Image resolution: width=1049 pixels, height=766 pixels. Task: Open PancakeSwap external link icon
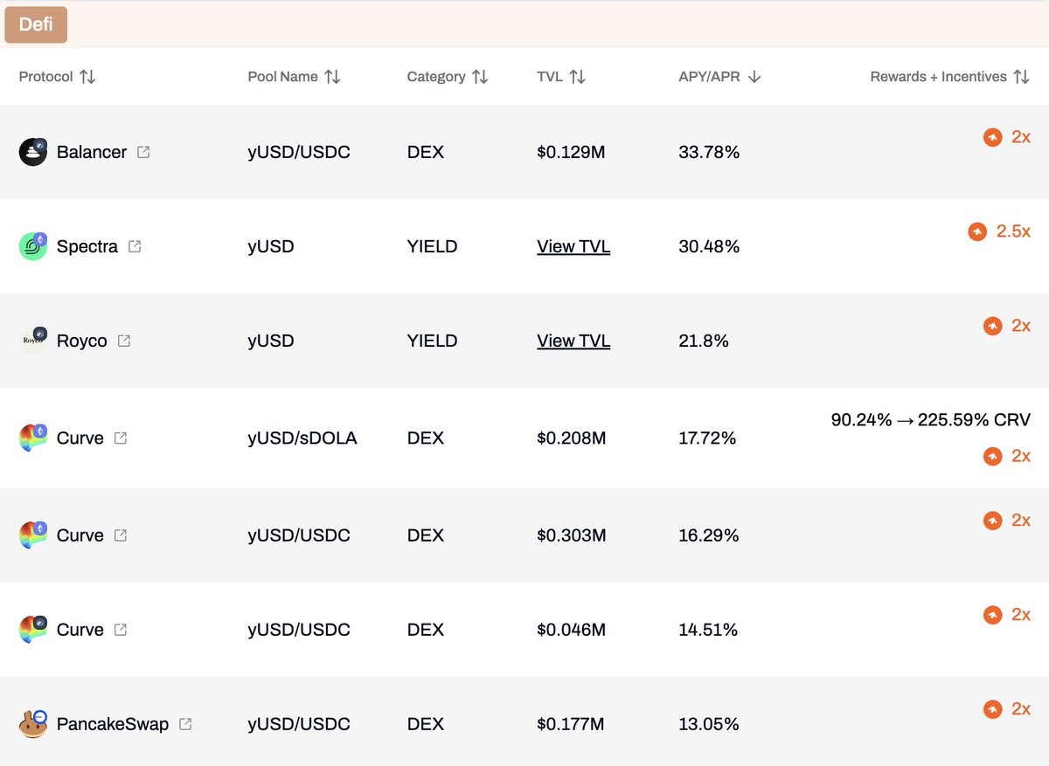[185, 723]
